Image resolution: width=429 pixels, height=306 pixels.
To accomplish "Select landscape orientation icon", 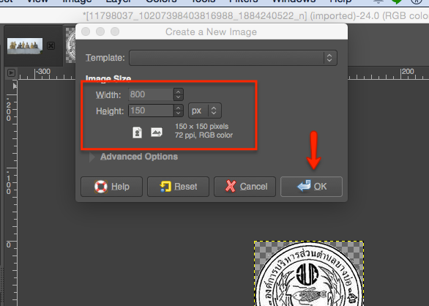I will [x=157, y=133].
